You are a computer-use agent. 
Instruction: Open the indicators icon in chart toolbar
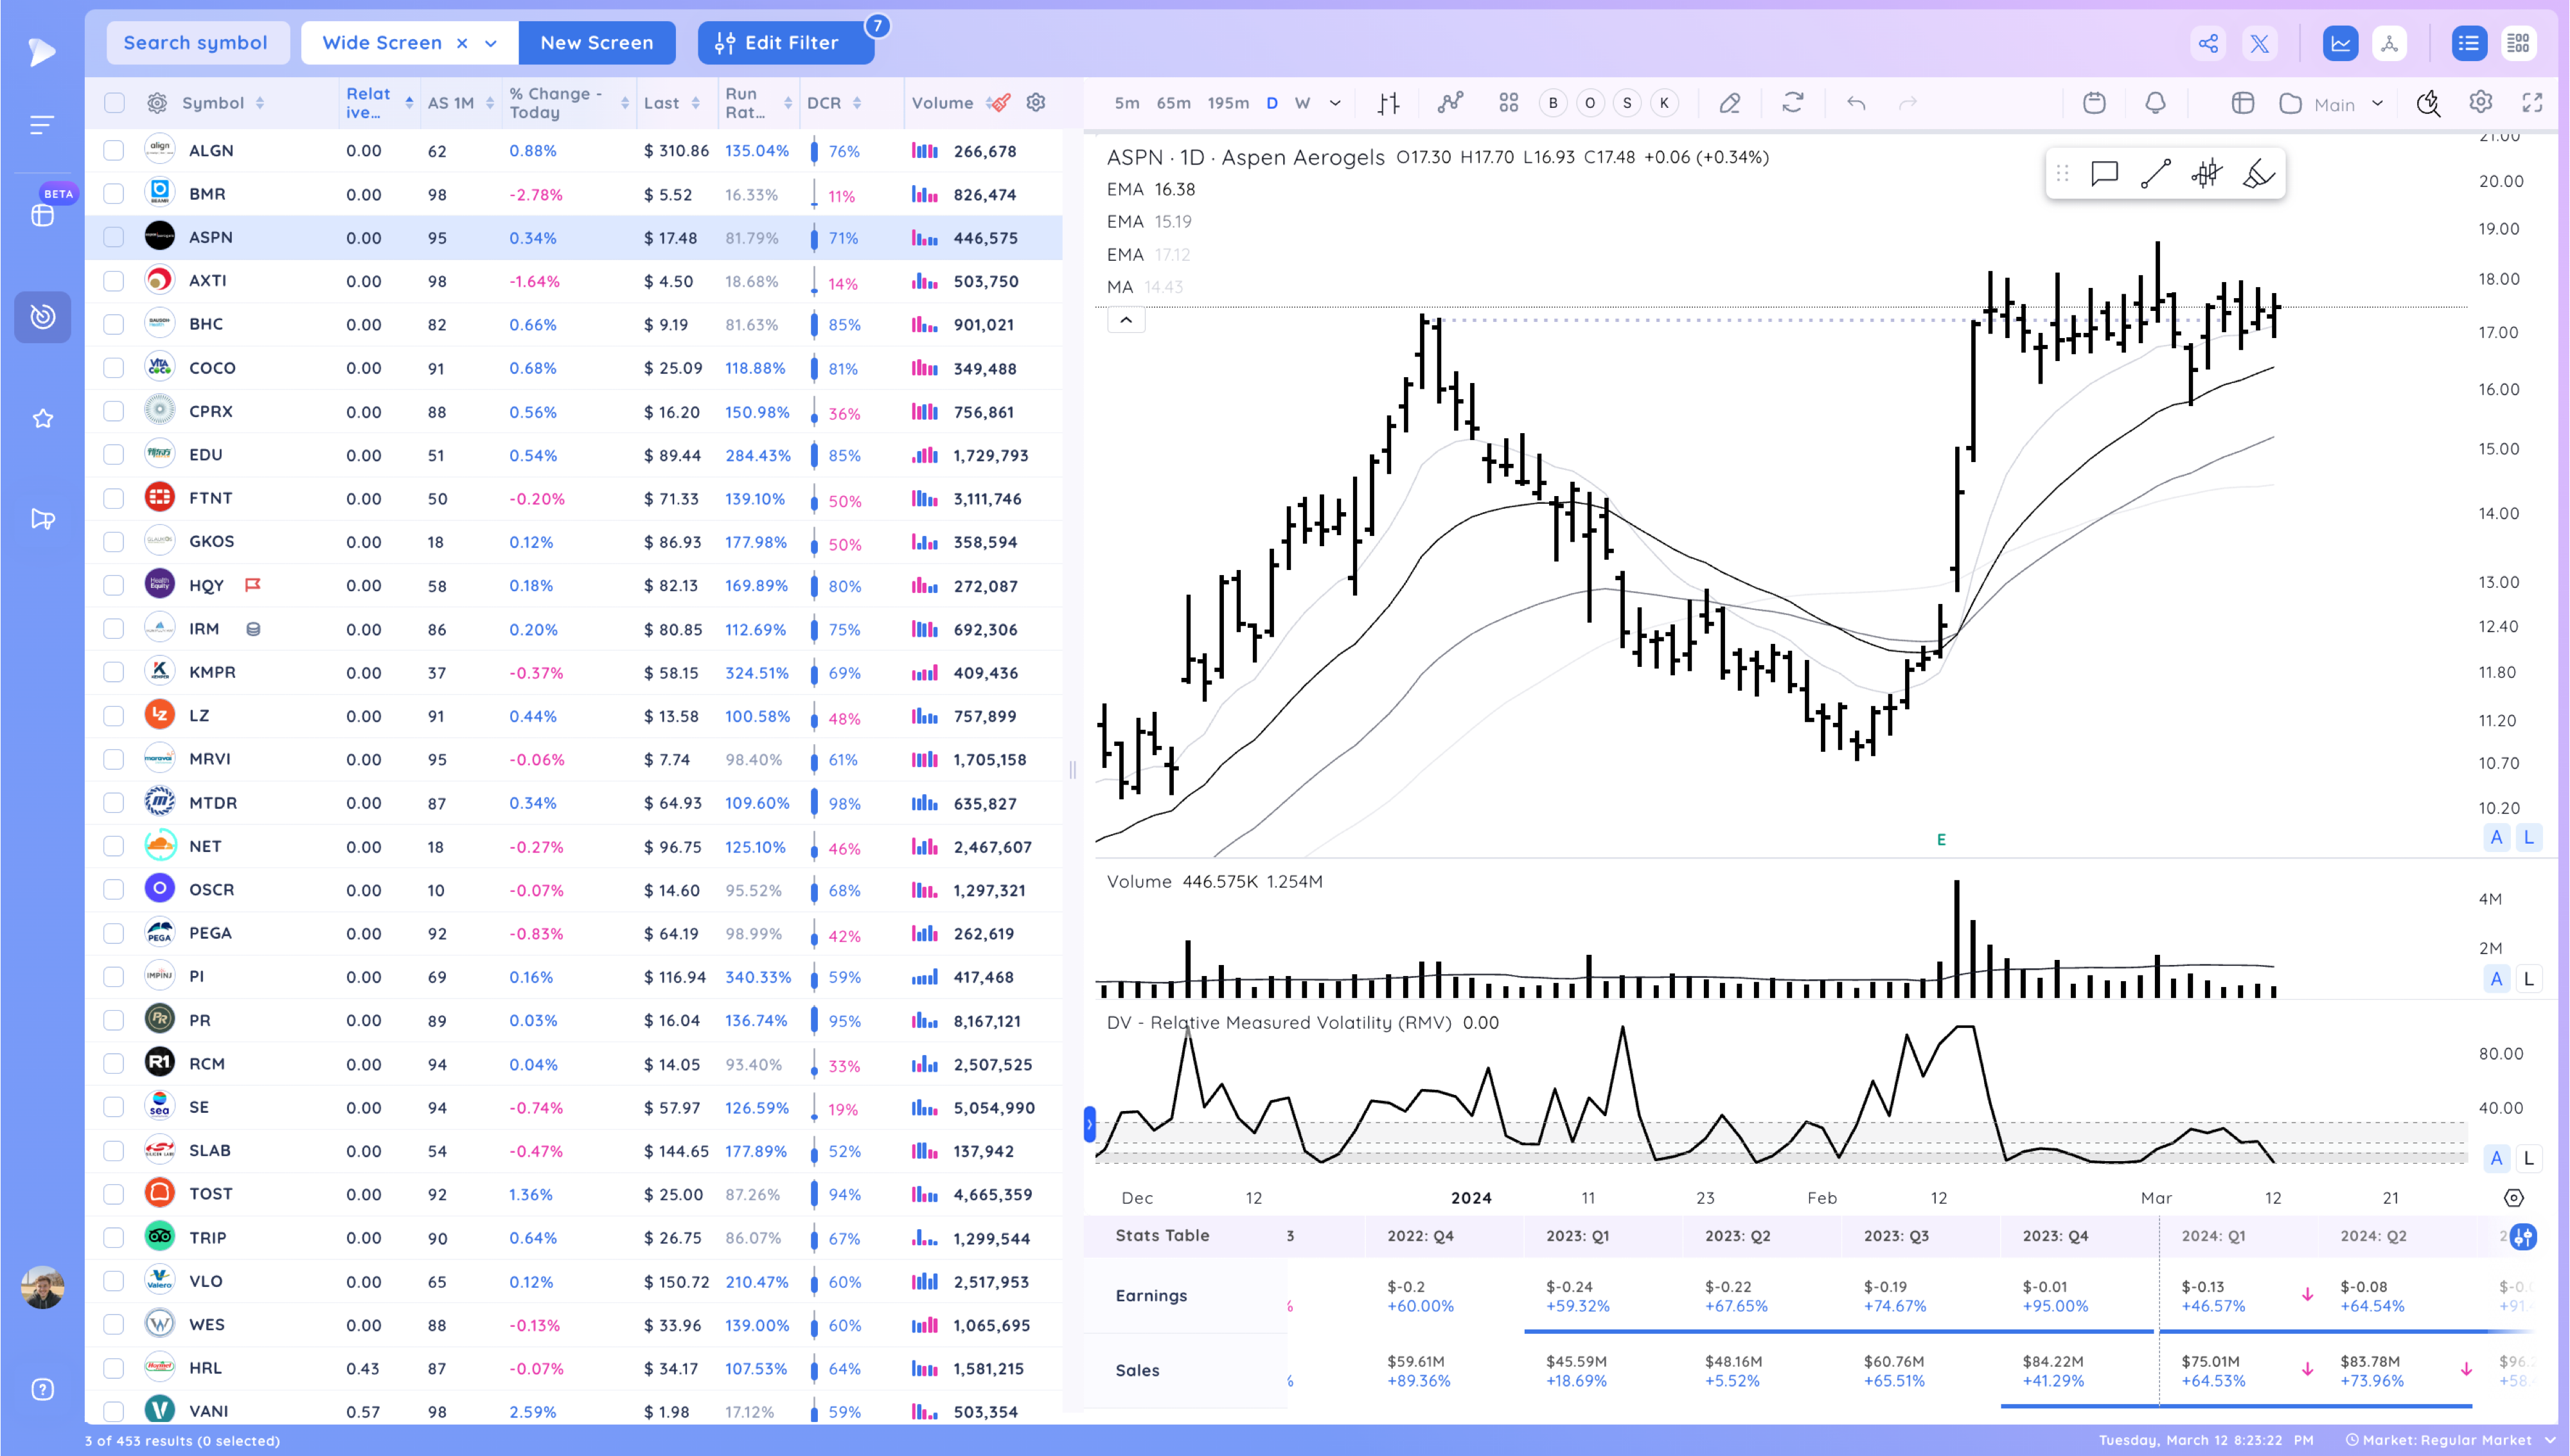pos(1449,103)
